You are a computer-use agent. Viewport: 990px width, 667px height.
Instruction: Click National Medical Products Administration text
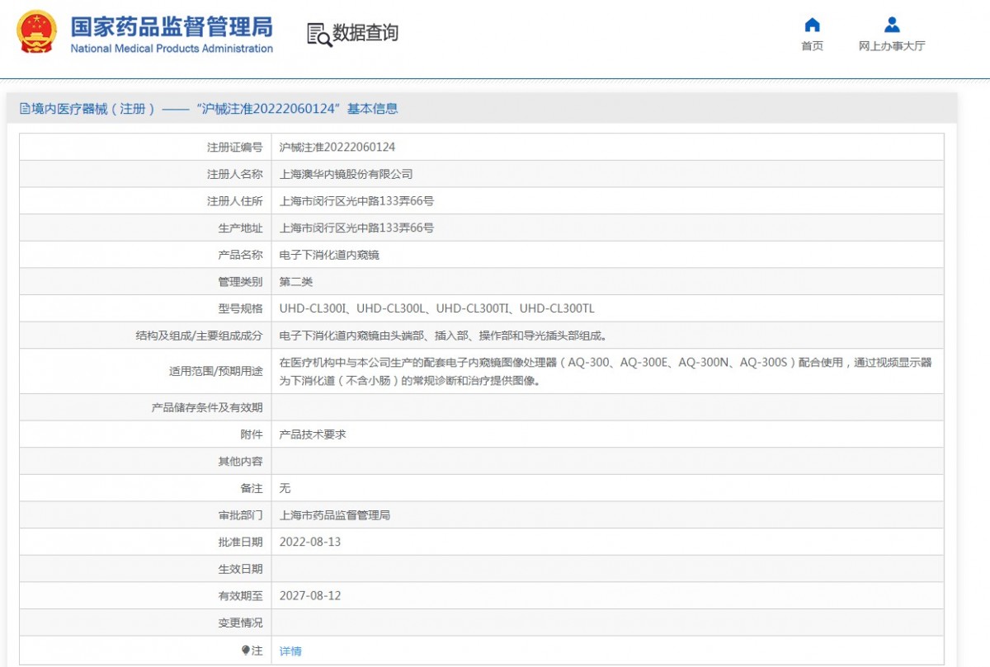(172, 49)
